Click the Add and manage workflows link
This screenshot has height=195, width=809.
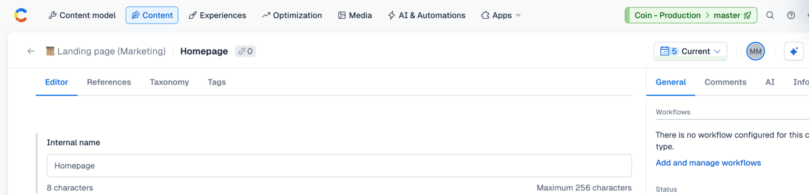point(708,163)
